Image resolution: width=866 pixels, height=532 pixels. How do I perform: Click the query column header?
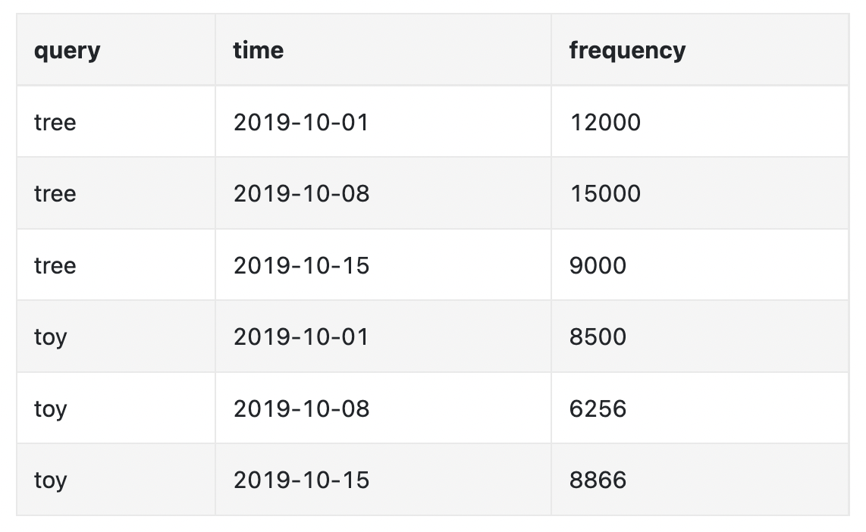point(67,51)
